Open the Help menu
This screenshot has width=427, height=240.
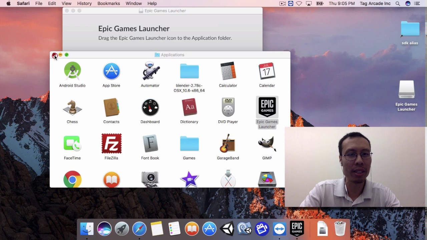pos(152,3)
